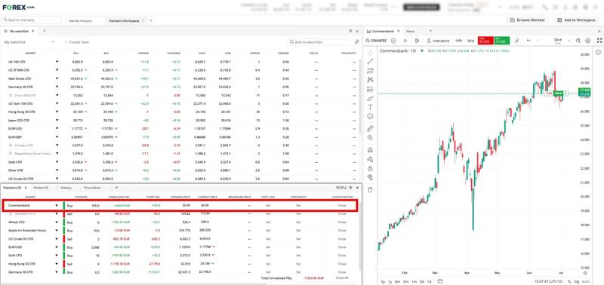The image size is (604, 285).
Task: Open Standard Workspace tab options menu
Action: click(x=143, y=21)
